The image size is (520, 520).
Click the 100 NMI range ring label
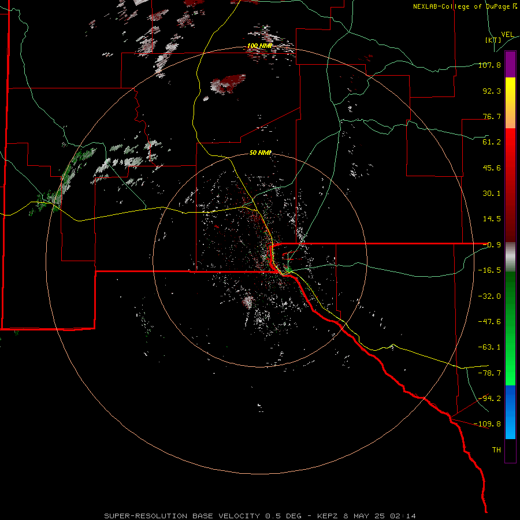(259, 46)
